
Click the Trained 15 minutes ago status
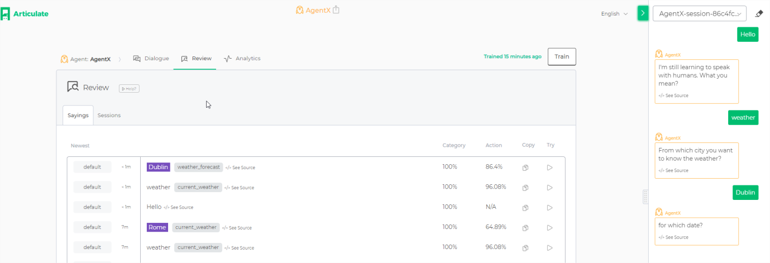513,57
